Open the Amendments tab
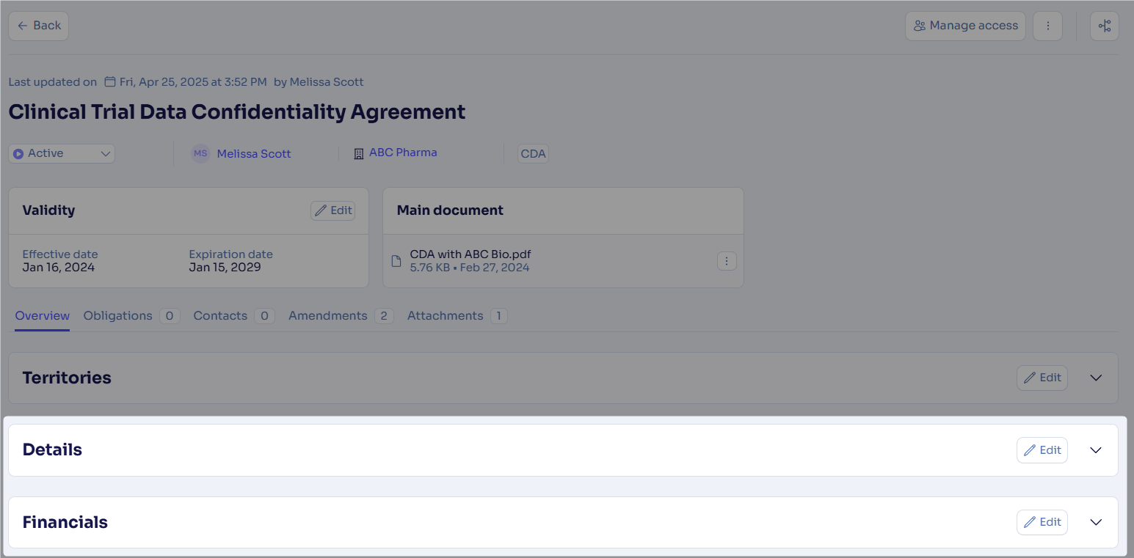This screenshot has width=1134, height=558. point(327,315)
